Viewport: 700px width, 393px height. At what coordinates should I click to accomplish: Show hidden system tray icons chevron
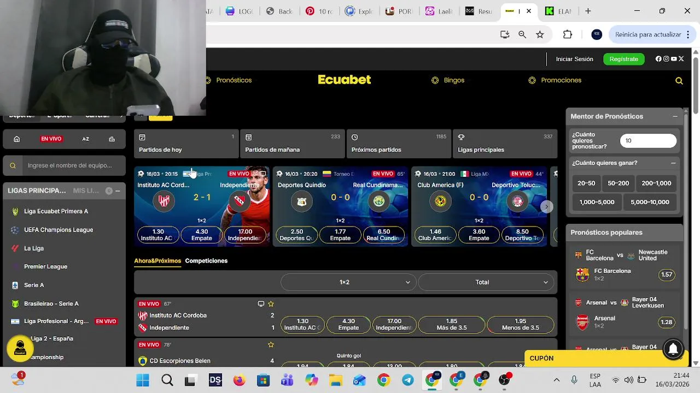click(557, 380)
